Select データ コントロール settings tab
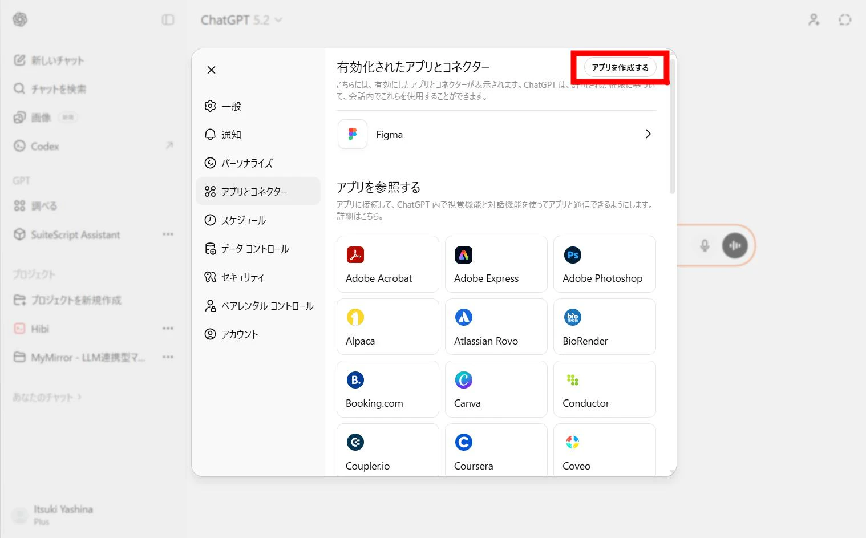 pyautogui.click(x=258, y=249)
